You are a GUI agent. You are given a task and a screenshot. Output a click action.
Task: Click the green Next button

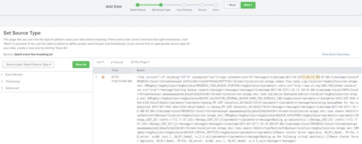click(x=248, y=5)
